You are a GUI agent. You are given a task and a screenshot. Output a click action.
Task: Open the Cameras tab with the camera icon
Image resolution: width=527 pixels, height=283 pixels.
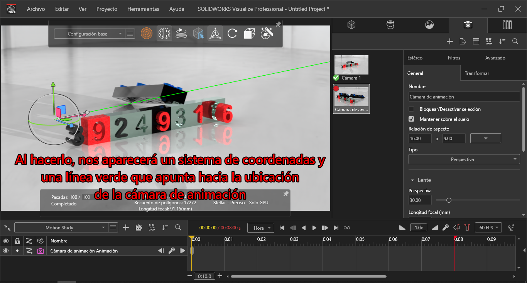click(x=468, y=25)
